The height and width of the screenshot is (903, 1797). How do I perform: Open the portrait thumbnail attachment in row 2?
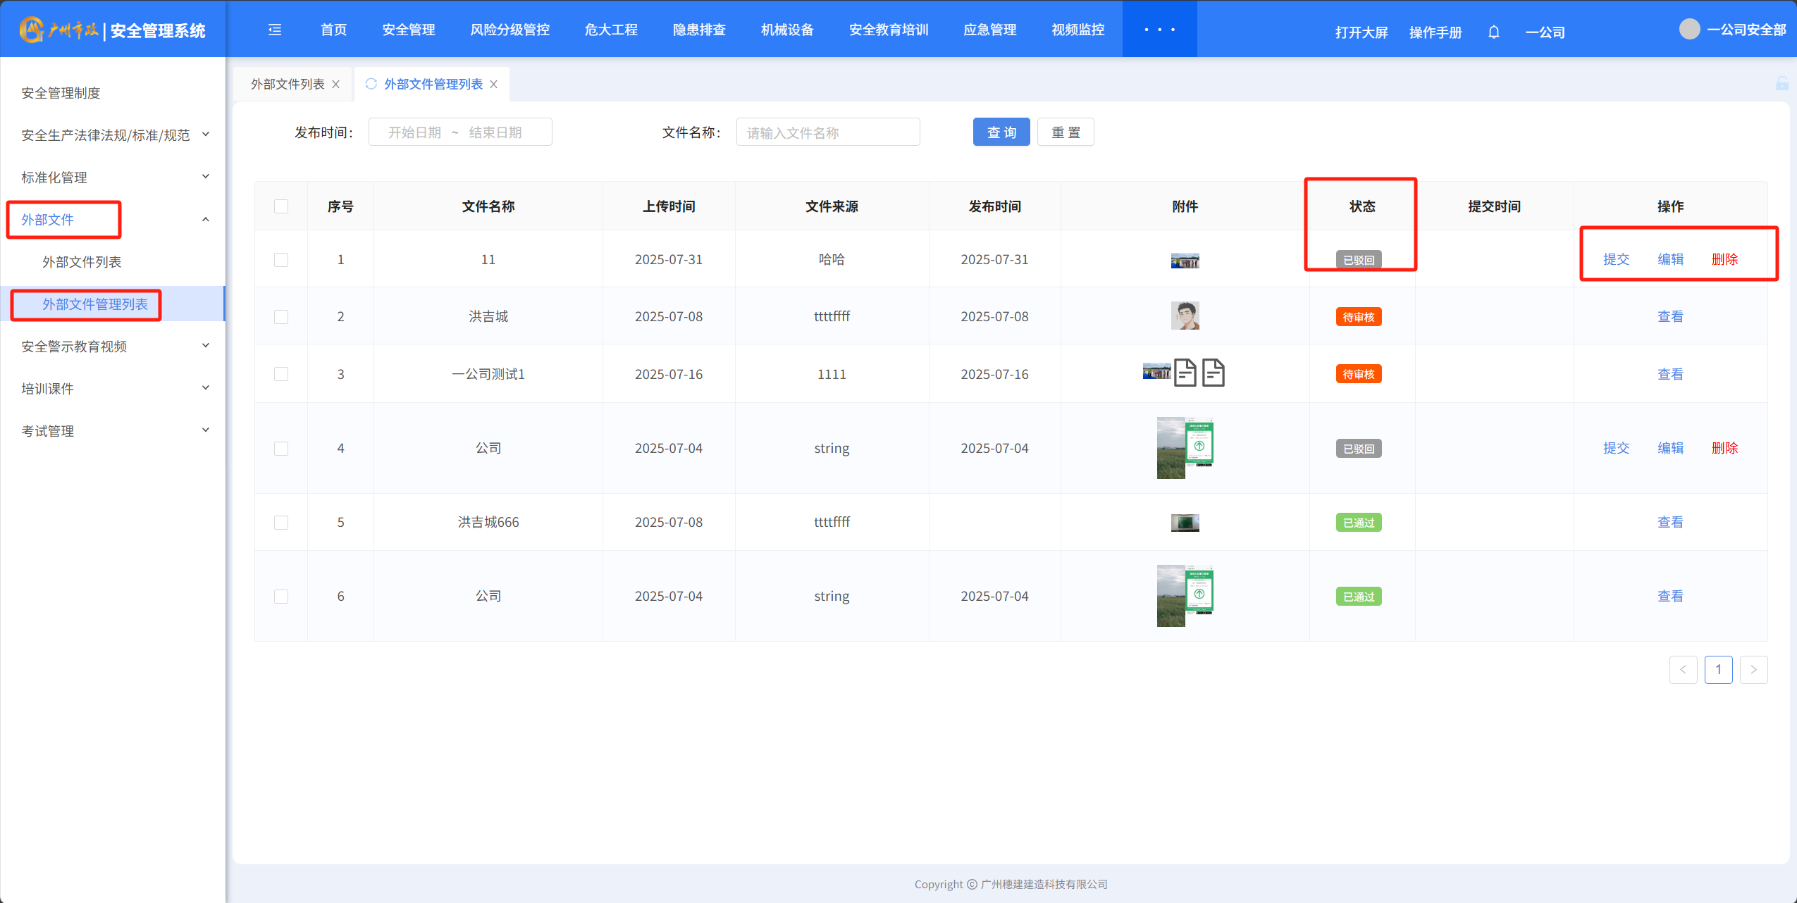[1185, 316]
